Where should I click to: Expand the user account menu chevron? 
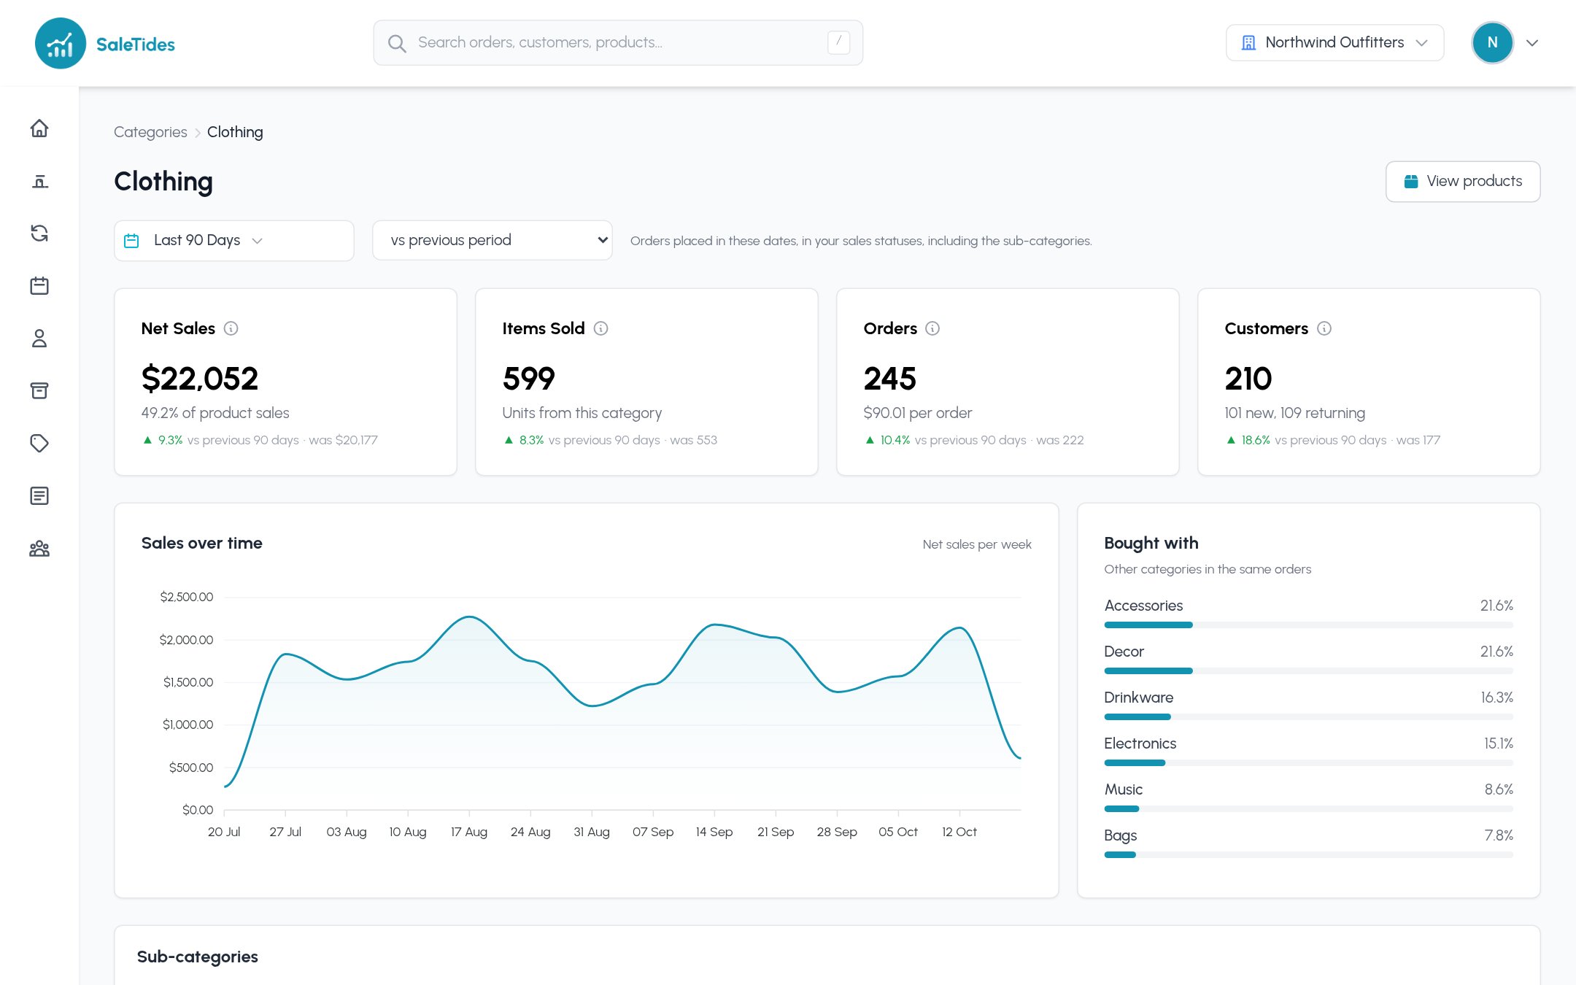point(1532,43)
